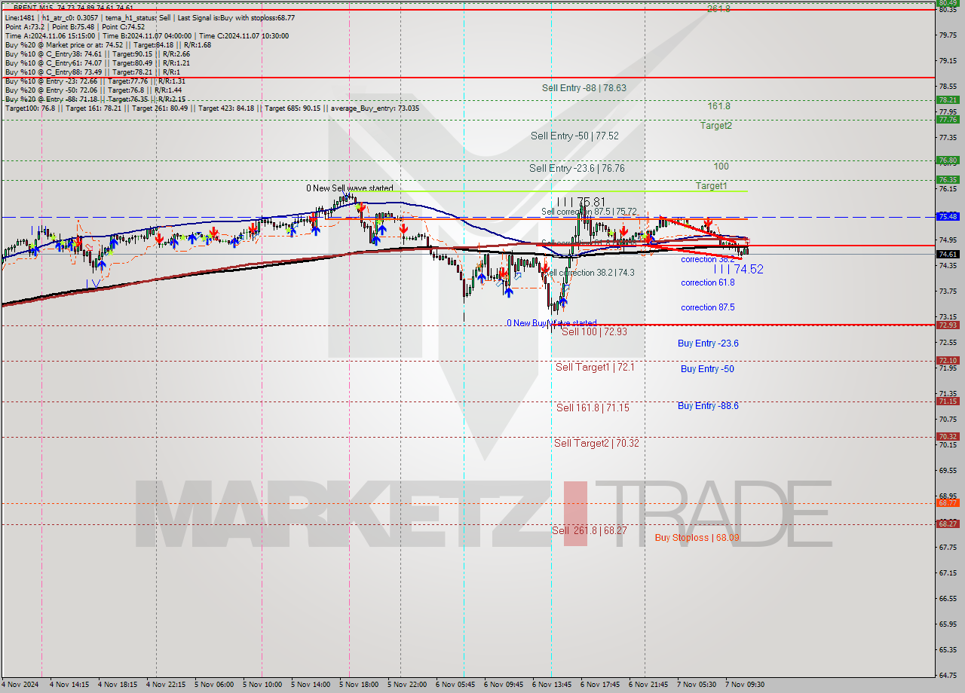Click the red 68.27 price tag on axis
Screen dimensions: 965x693
948,524
